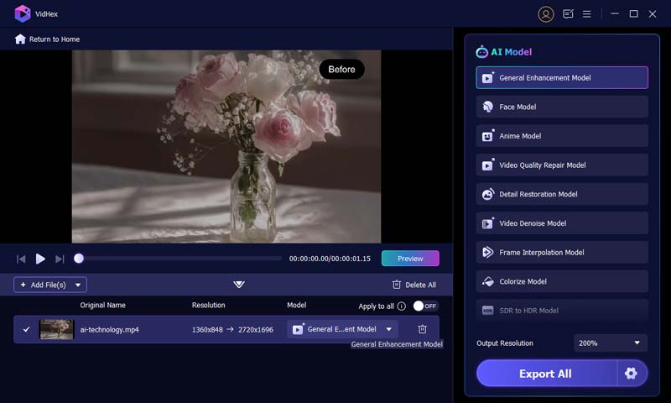The image size is (671, 403).
Task: Click the 1360x848 resolution value
Action: [207, 330]
